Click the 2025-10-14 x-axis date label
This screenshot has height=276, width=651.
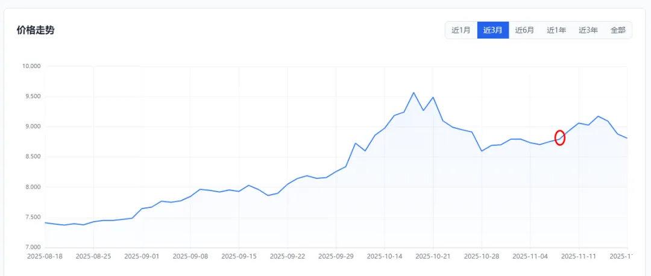[x=385, y=256]
